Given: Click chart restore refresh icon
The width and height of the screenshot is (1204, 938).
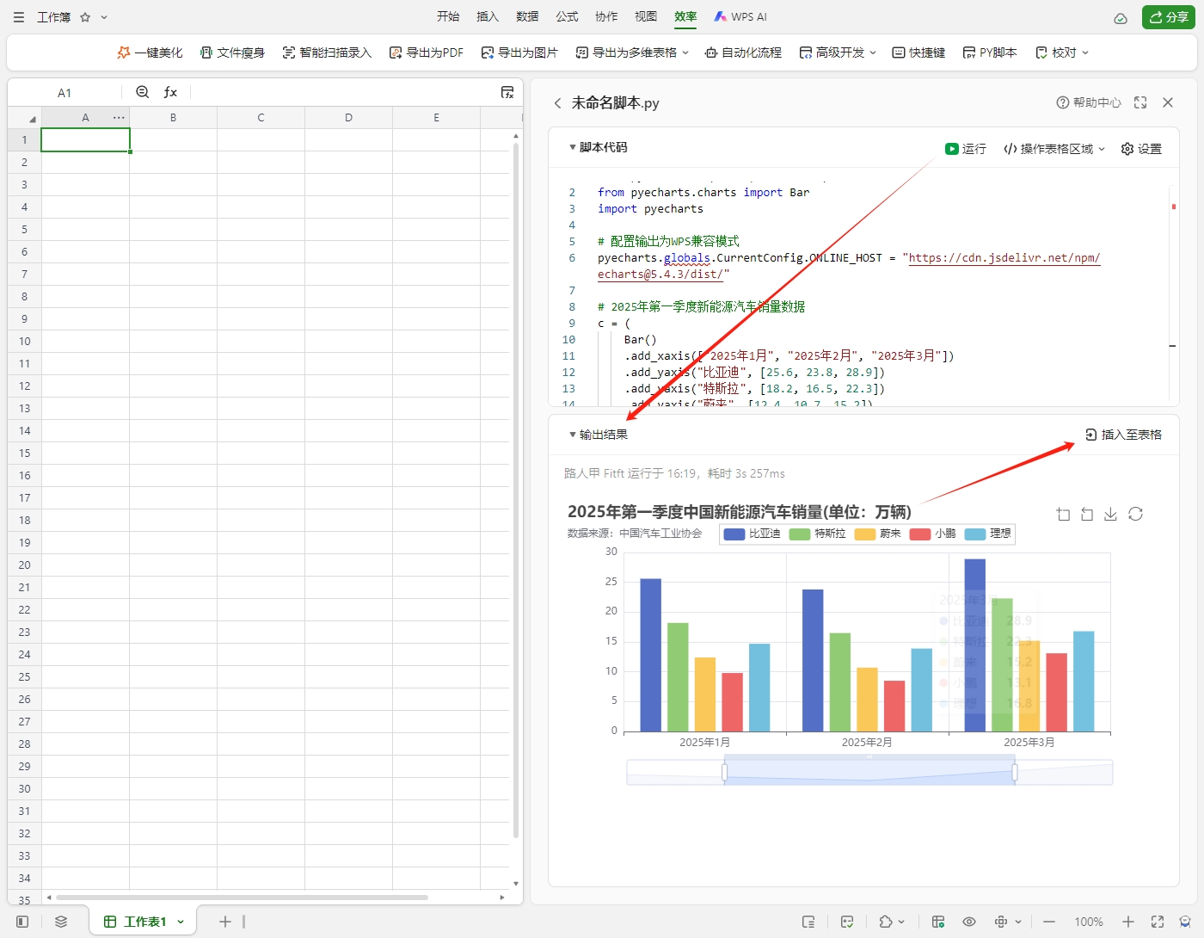Looking at the screenshot, I should click(x=1135, y=514).
